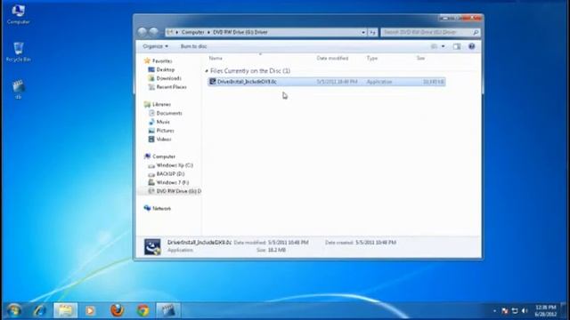Open the Recycle Bin on desktop
Image resolution: width=570 pixels, height=320 pixels.
click(18, 52)
